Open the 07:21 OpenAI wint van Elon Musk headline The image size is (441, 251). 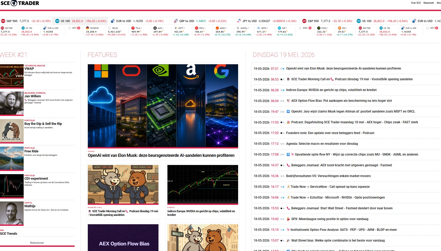(343, 68)
